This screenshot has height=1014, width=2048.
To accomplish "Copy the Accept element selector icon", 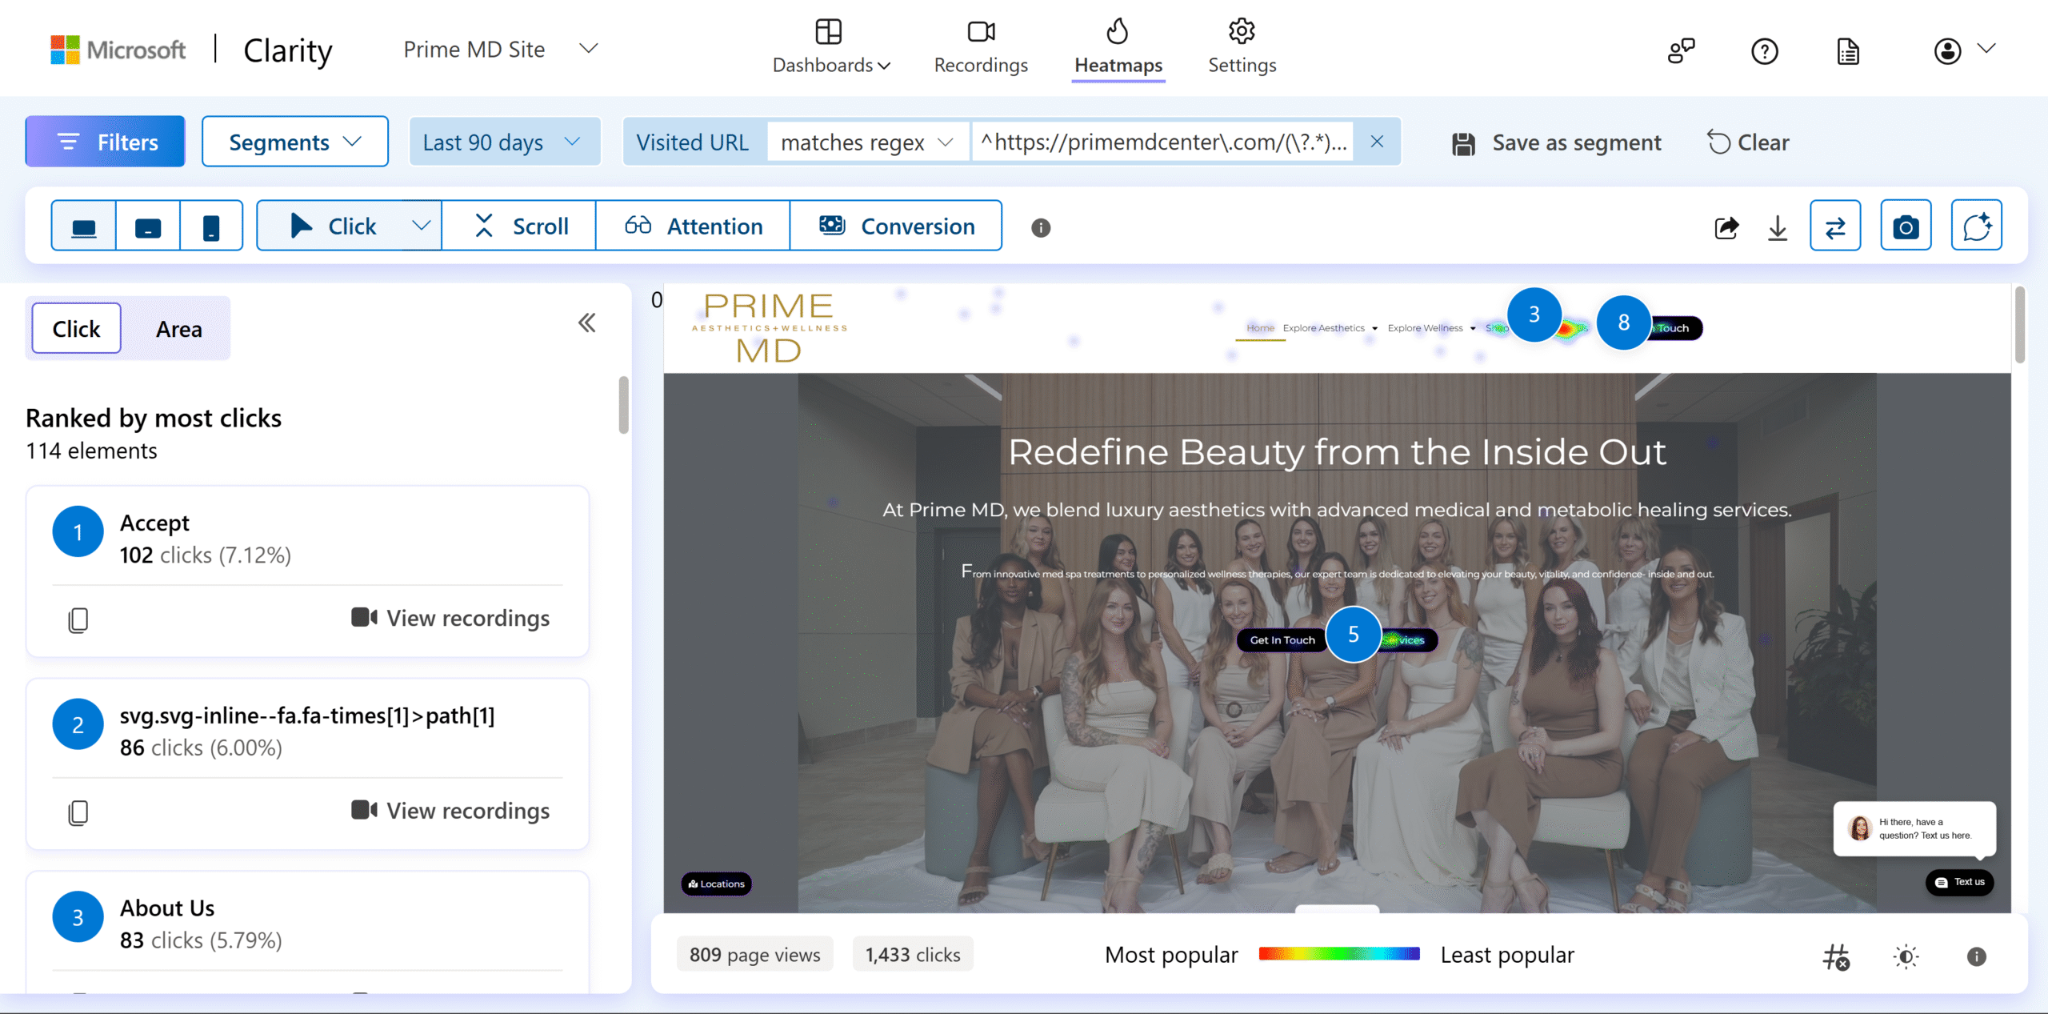I will [x=78, y=619].
